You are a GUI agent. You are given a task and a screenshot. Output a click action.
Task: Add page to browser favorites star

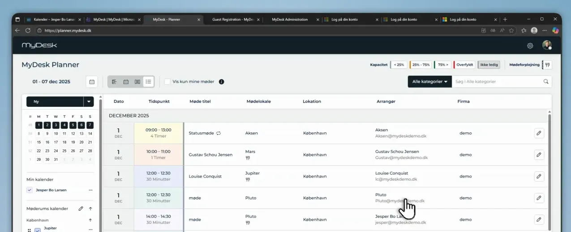click(x=511, y=30)
